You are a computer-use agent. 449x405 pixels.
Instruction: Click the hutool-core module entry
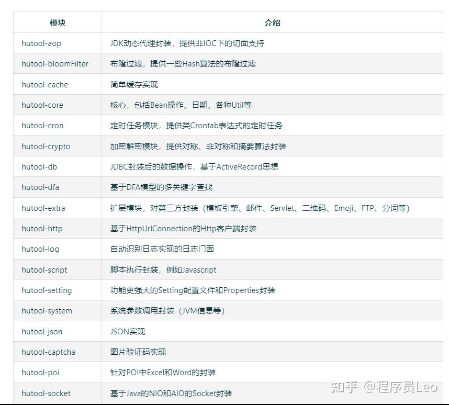(x=42, y=105)
